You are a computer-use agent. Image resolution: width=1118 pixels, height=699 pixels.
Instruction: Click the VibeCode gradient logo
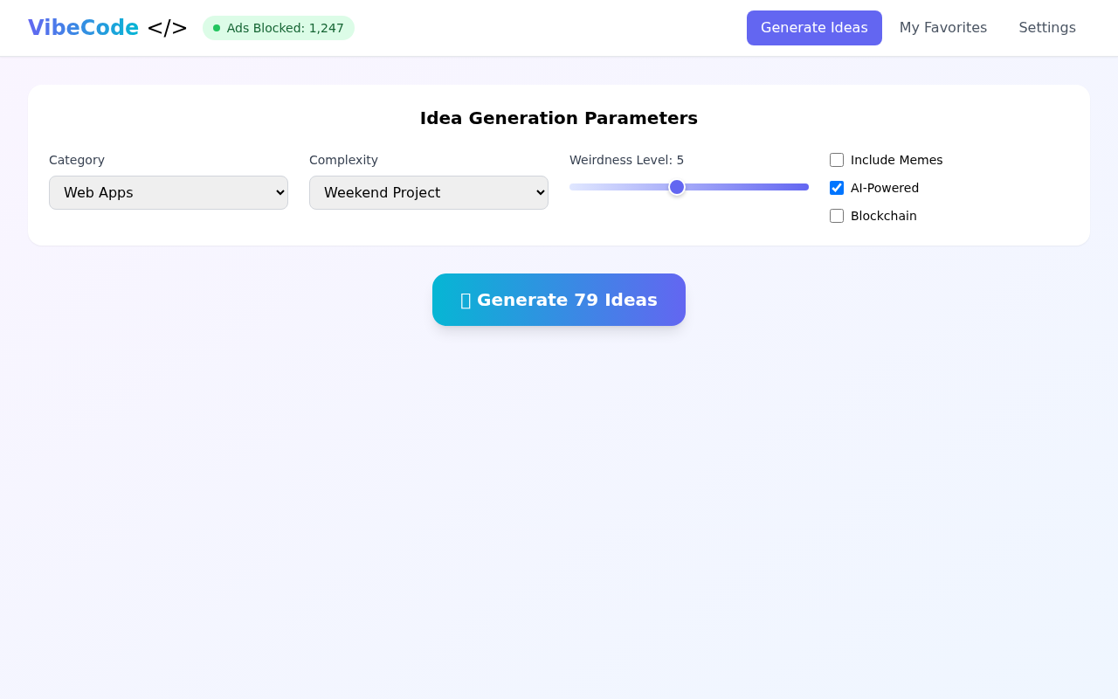coord(83,27)
